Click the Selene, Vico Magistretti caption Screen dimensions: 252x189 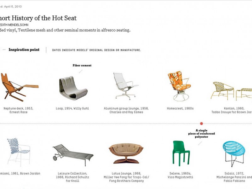point(180,175)
